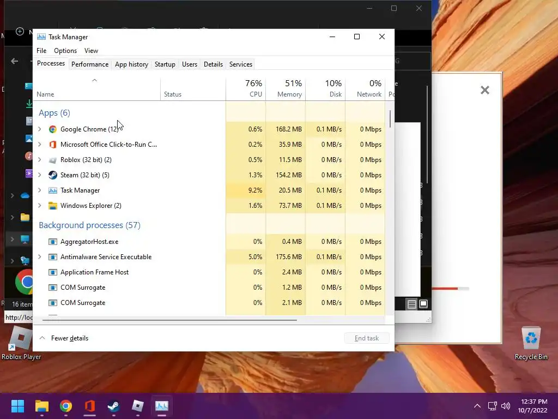Sort processes by Disk column header
Screen dimensions: 558x419
click(x=326, y=88)
